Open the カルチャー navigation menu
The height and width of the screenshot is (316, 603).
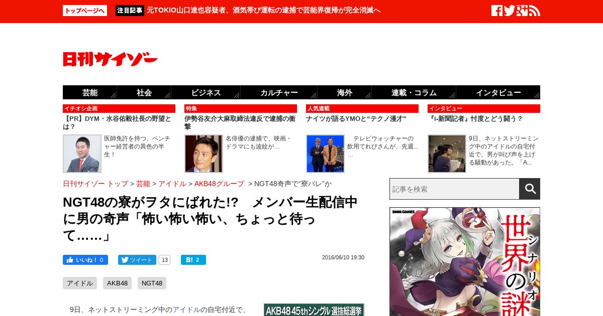(279, 92)
